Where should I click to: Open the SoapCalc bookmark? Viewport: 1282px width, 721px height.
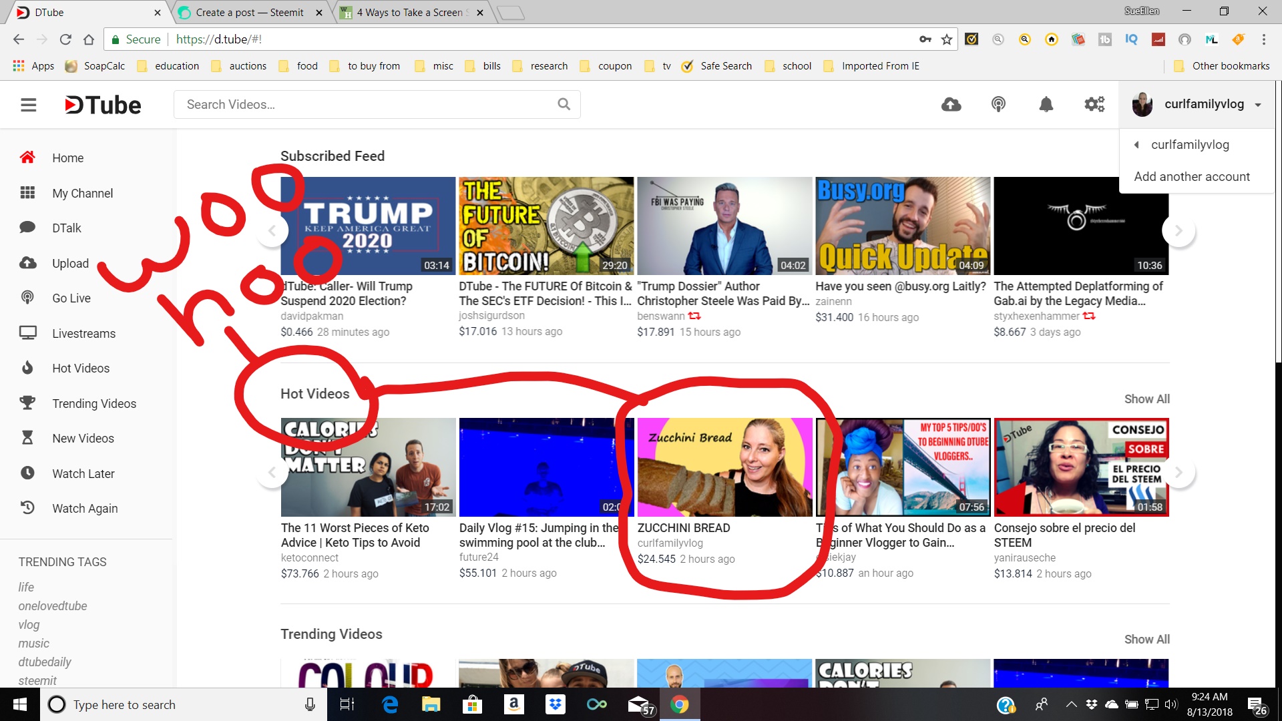click(95, 65)
